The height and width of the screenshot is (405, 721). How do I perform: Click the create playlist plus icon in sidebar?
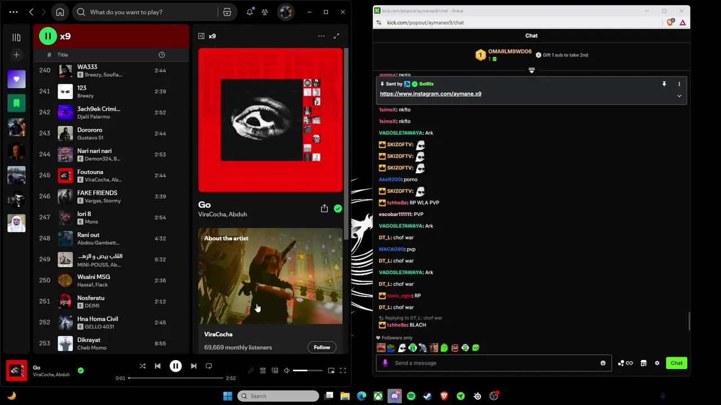16,55
